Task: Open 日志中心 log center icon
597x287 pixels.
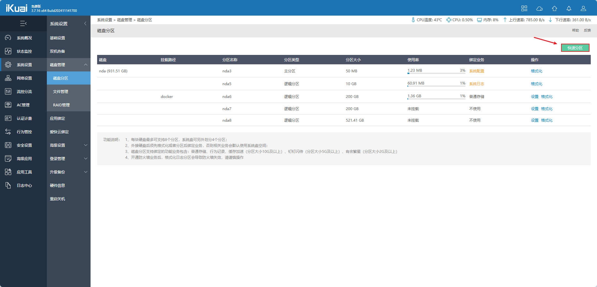Action: (x=8, y=185)
